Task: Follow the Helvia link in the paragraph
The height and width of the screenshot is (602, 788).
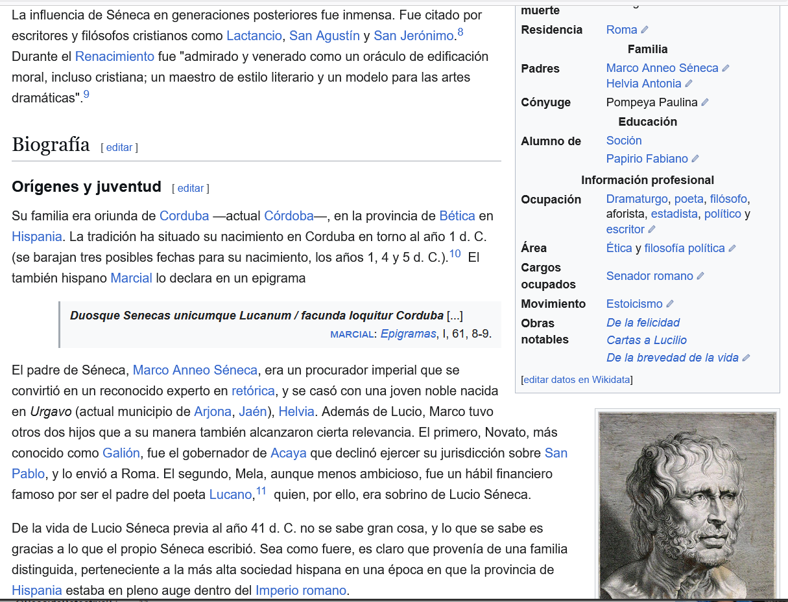Action: coord(296,411)
